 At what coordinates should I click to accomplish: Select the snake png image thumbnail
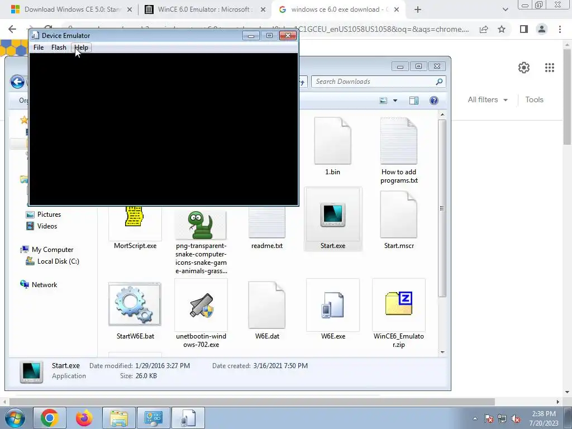pyautogui.click(x=201, y=225)
